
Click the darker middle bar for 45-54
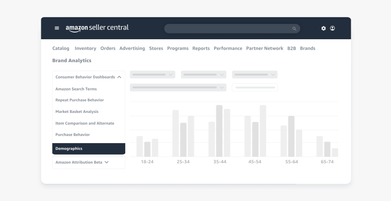[255, 139]
